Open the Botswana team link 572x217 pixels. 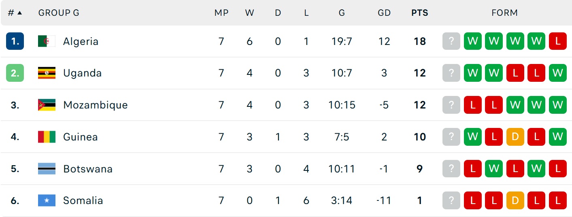(88, 169)
